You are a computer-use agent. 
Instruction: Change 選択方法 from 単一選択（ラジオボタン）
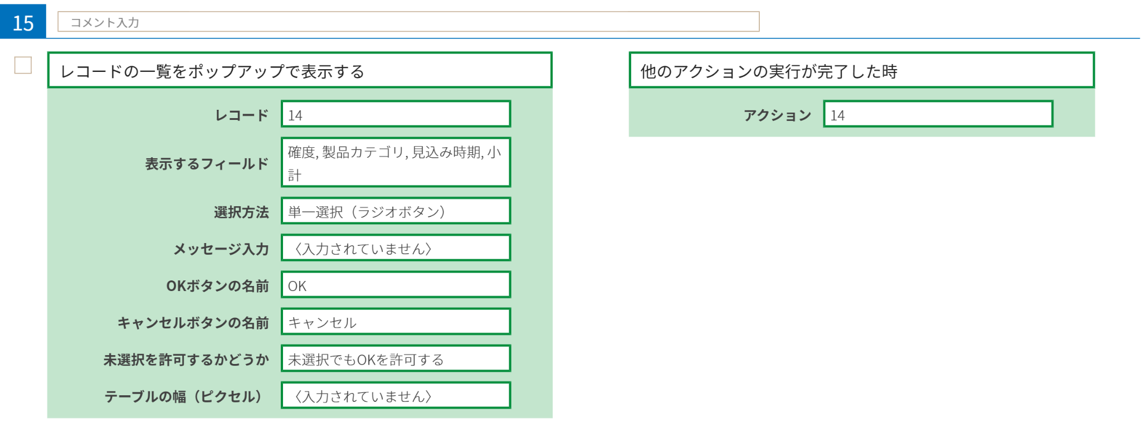pyautogui.click(x=396, y=211)
